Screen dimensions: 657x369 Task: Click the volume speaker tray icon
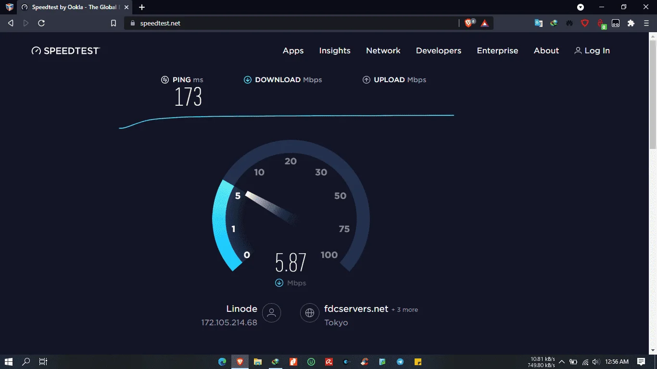(x=596, y=362)
